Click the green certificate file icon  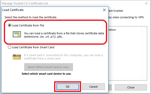point(17,34)
